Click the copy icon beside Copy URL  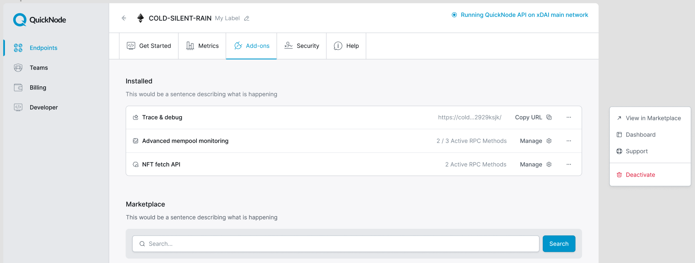[x=549, y=117]
